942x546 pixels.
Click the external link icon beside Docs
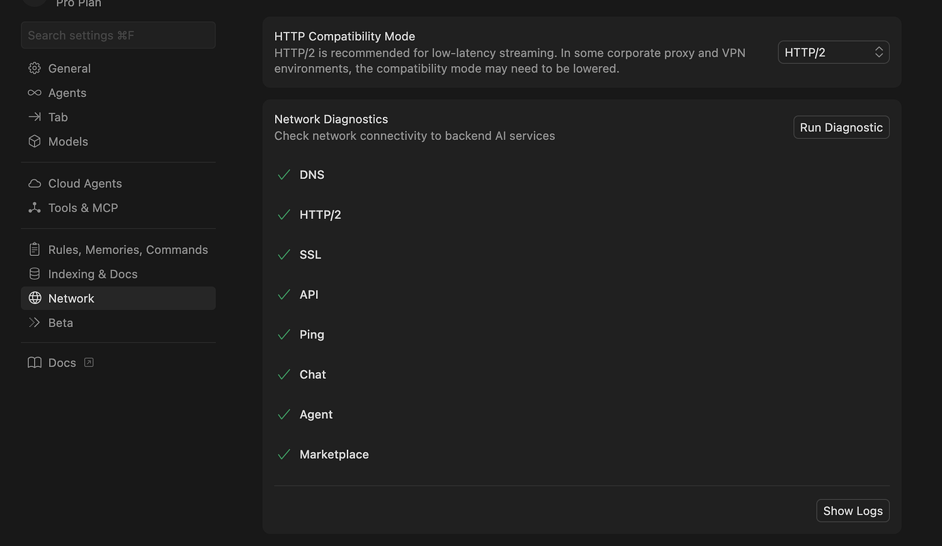tap(89, 362)
